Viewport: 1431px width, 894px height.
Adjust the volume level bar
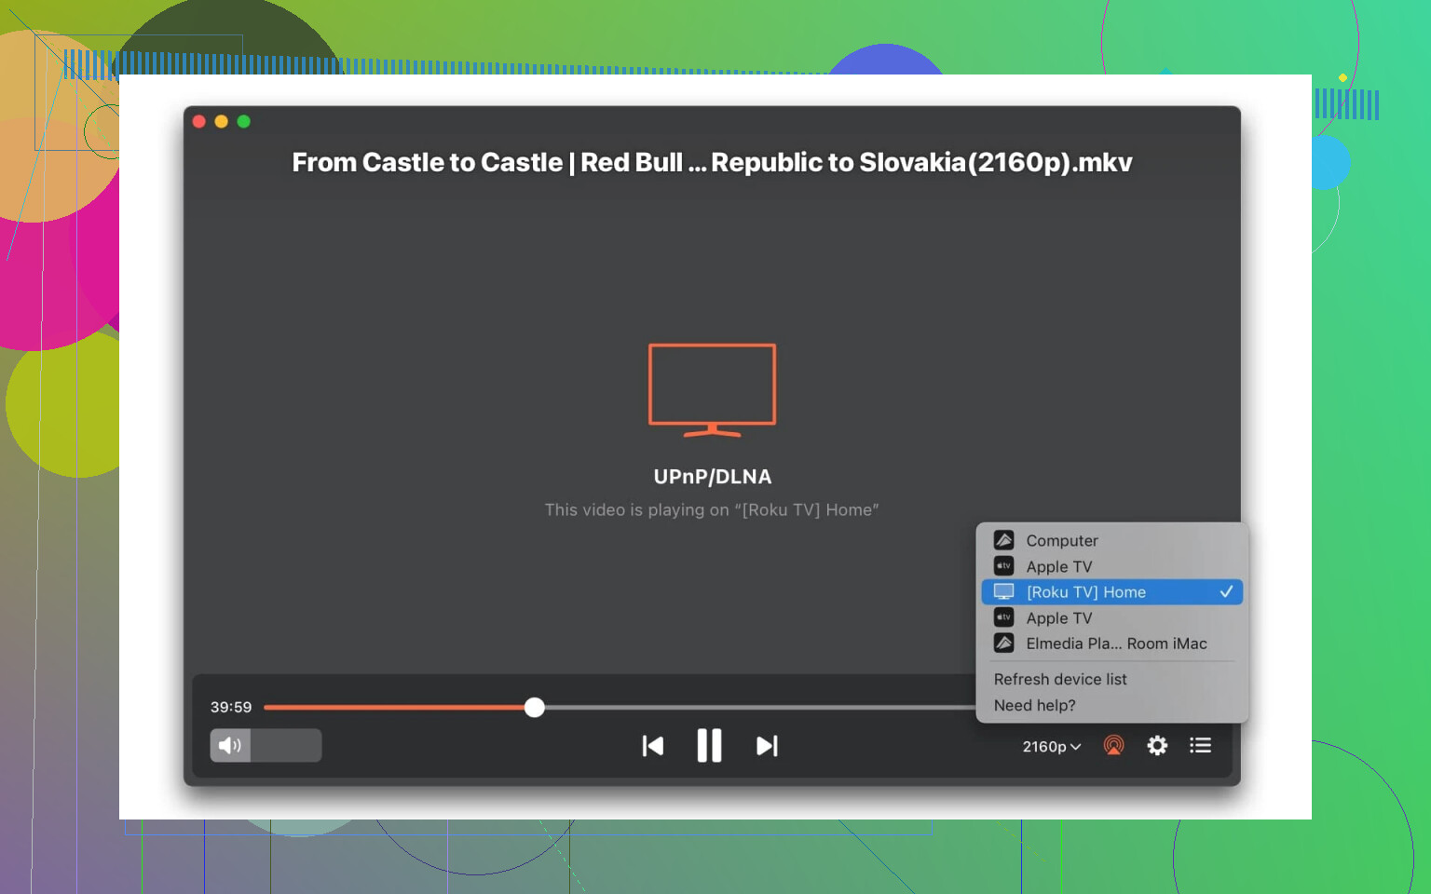click(x=285, y=746)
